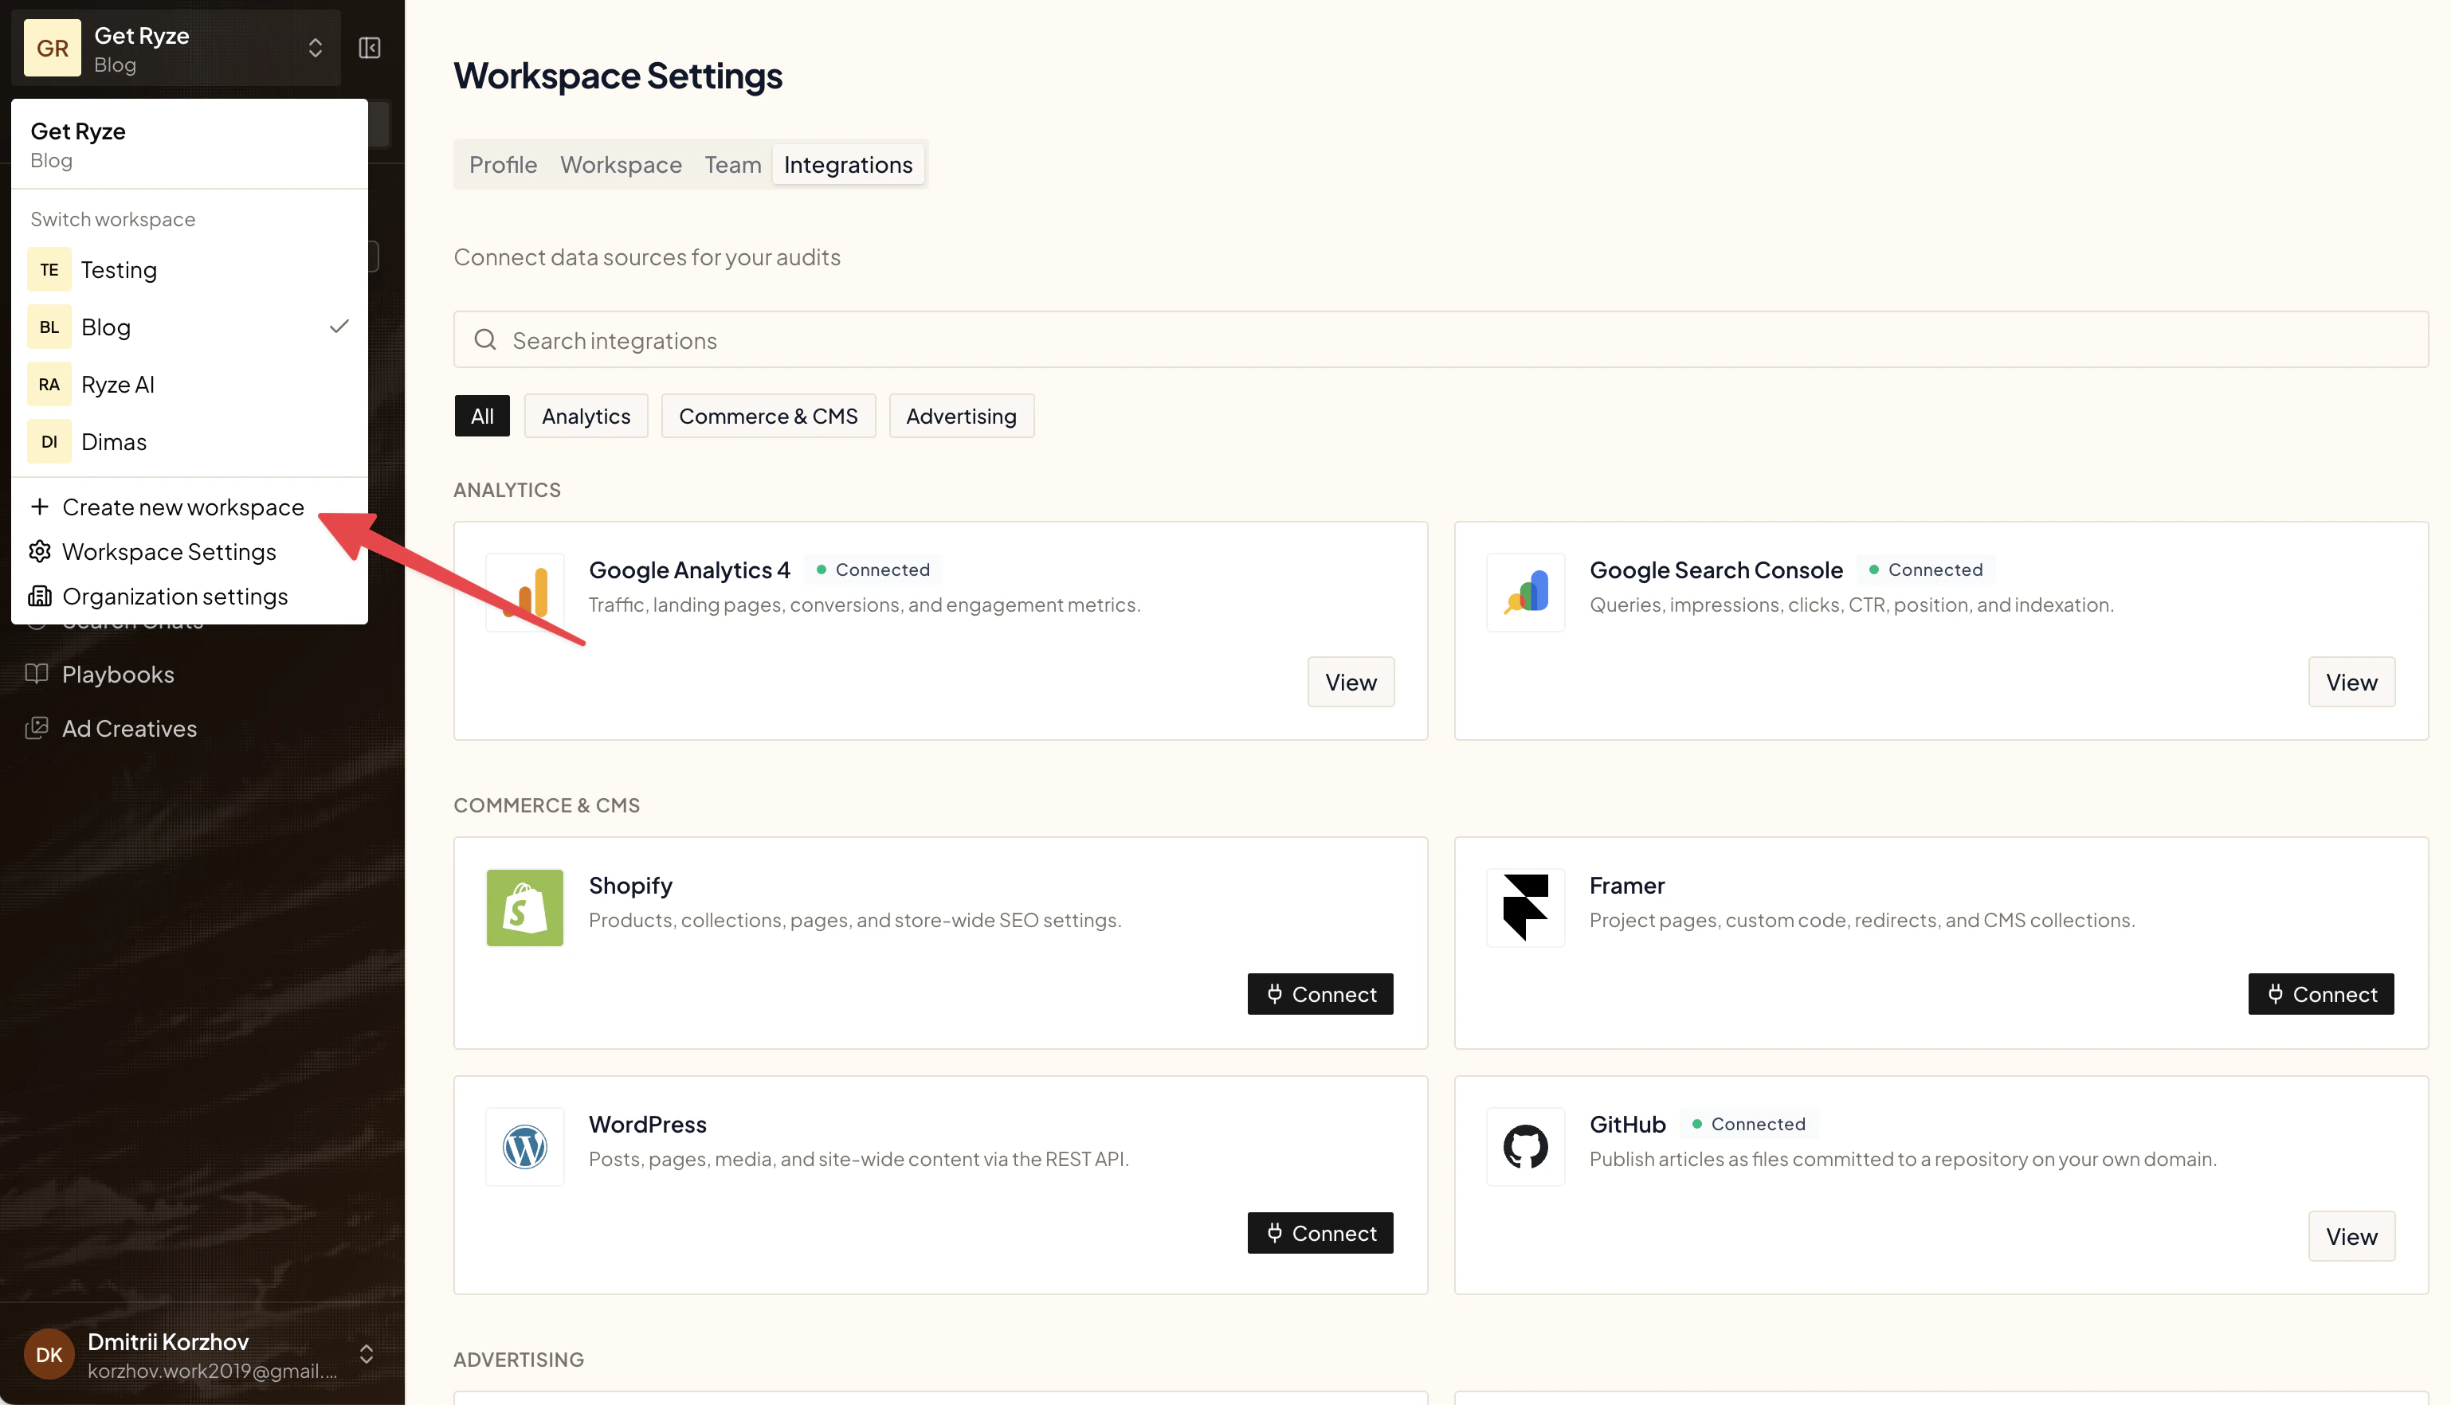Collapse the sidebar panel icon
This screenshot has width=2451, height=1405.
(370, 49)
